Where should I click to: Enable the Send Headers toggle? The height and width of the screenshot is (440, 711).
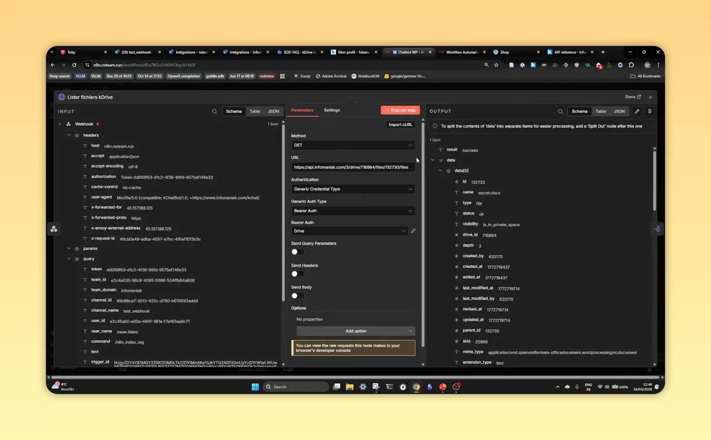297,274
